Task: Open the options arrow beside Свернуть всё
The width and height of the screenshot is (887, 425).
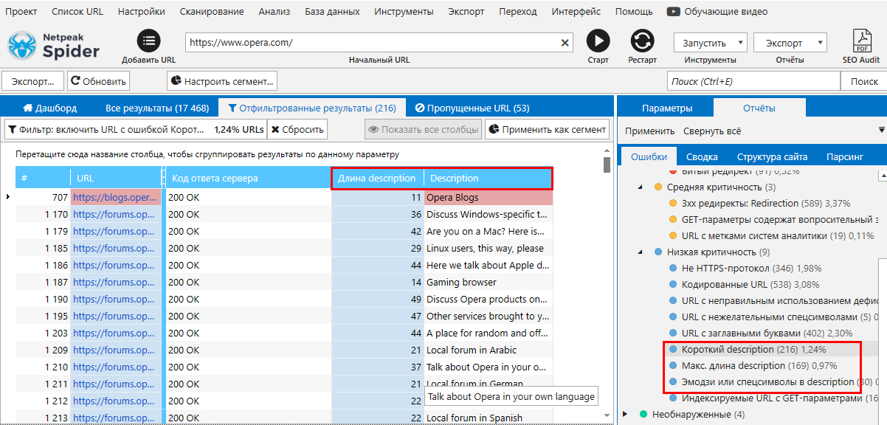Action: click(882, 131)
